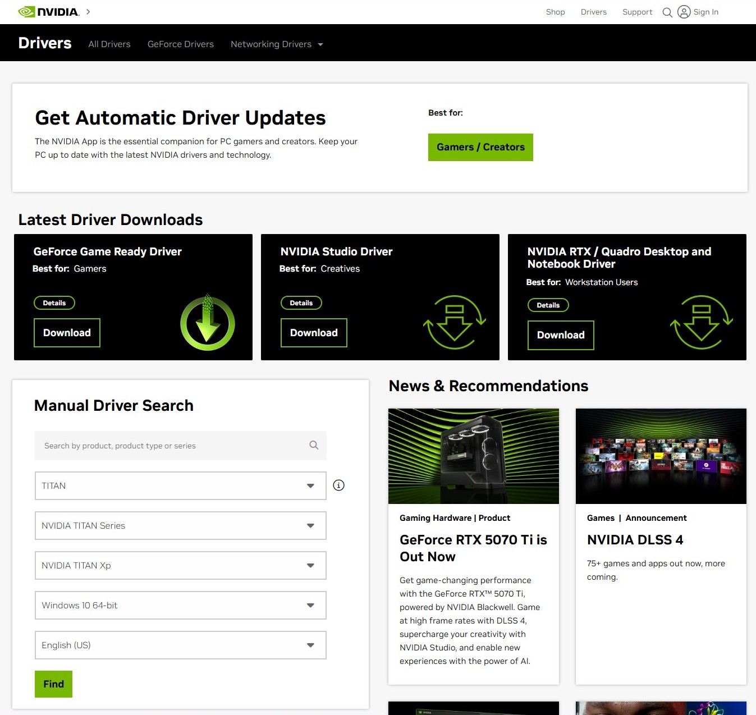This screenshot has width=756, height=715.
Task: Open Details for NVIDIA Studio Driver
Action: point(301,303)
